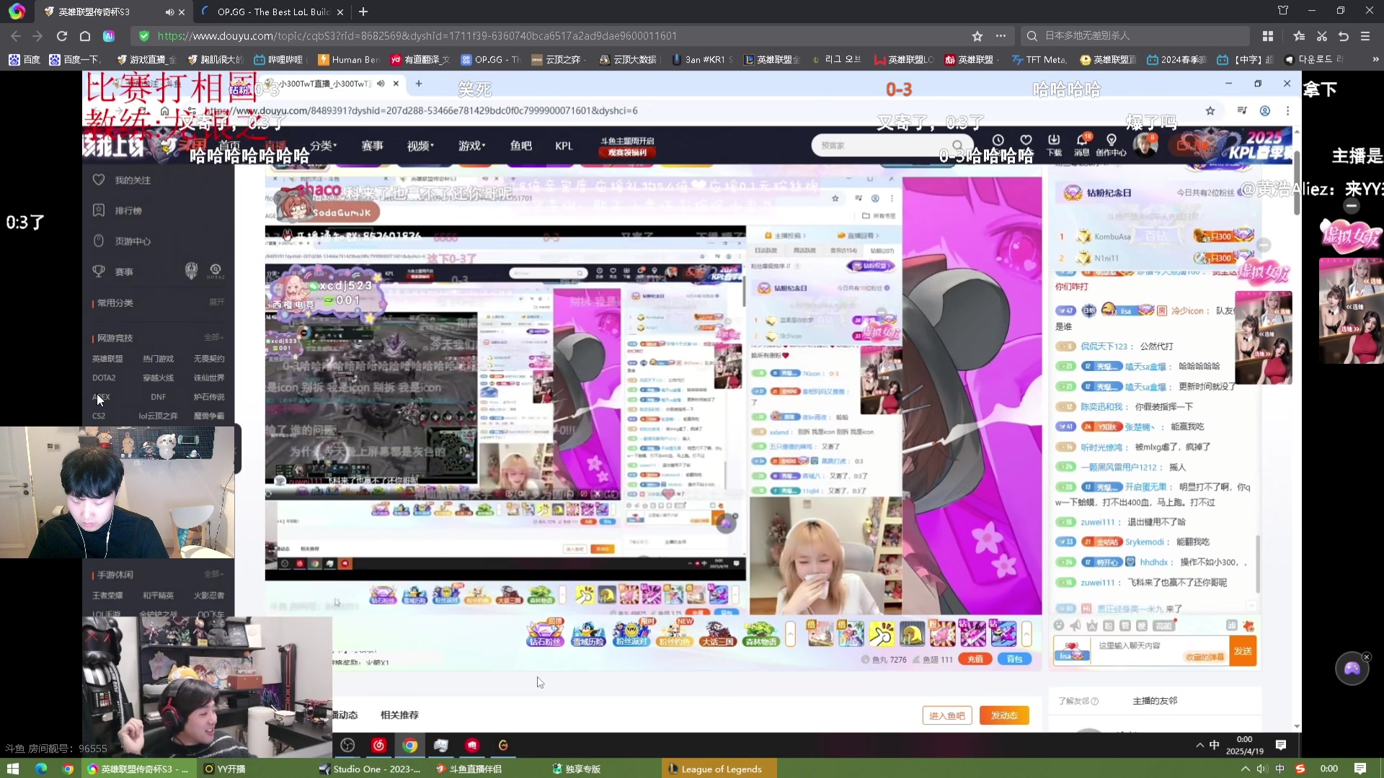Screen dimensions: 1384x778
Task: Open the TFT Meta bookmark
Action: click(1039, 60)
